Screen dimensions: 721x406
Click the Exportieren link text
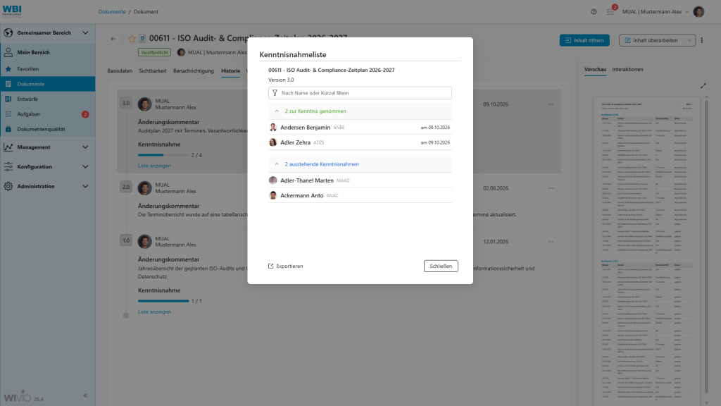pos(289,266)
